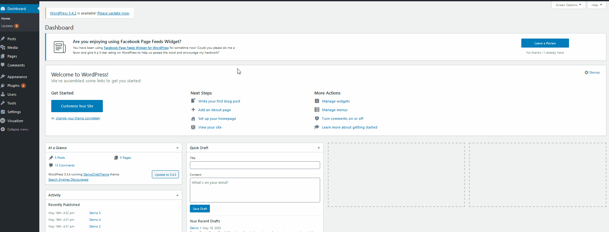Viewport: 609px width, 232px height.
Task: Click the screen icon beside View your site
Action: pos(193,127)
